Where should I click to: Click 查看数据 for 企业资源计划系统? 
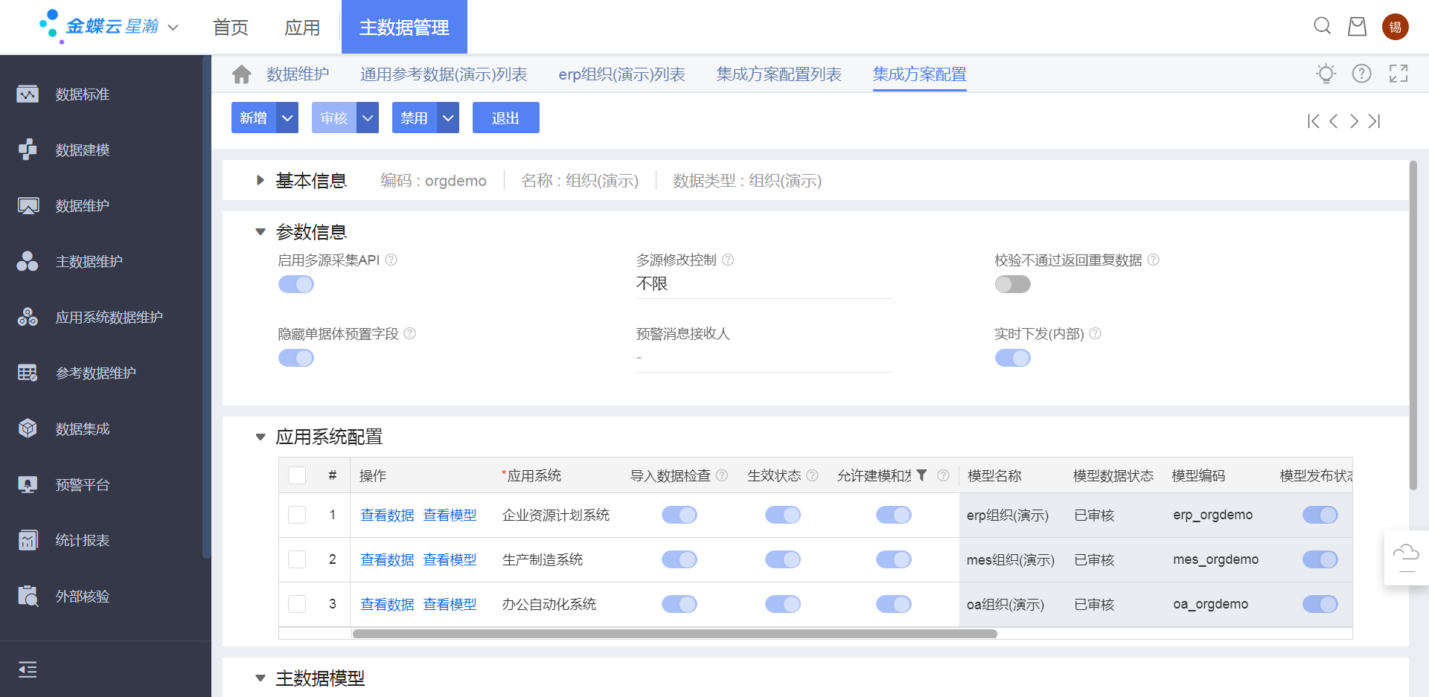(387, 515)
